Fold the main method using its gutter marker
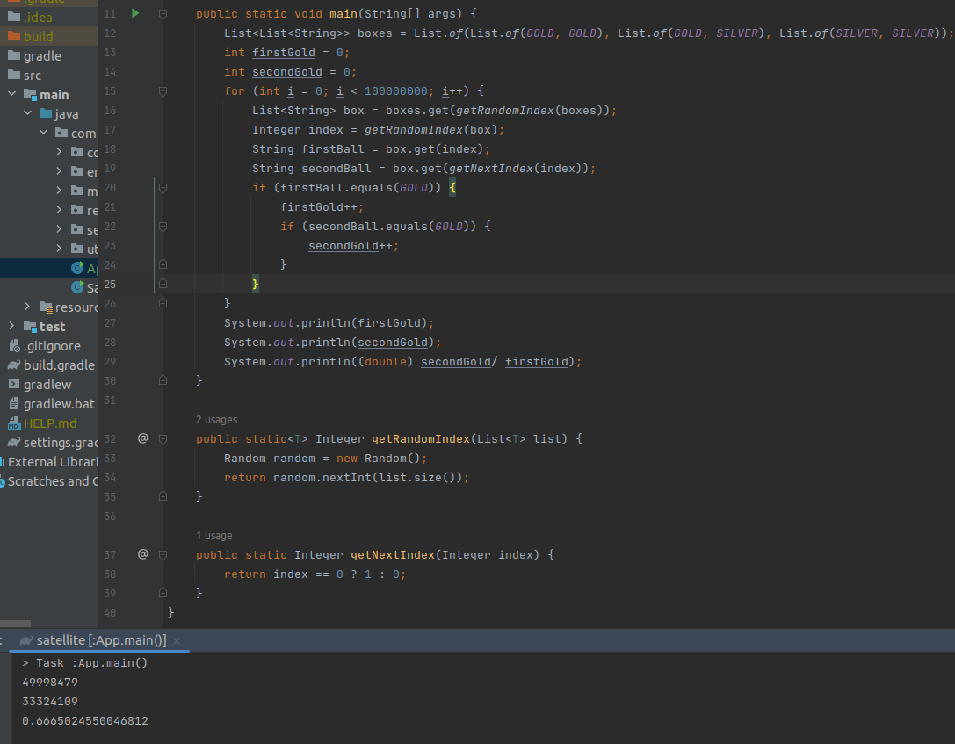 [163, 14]
